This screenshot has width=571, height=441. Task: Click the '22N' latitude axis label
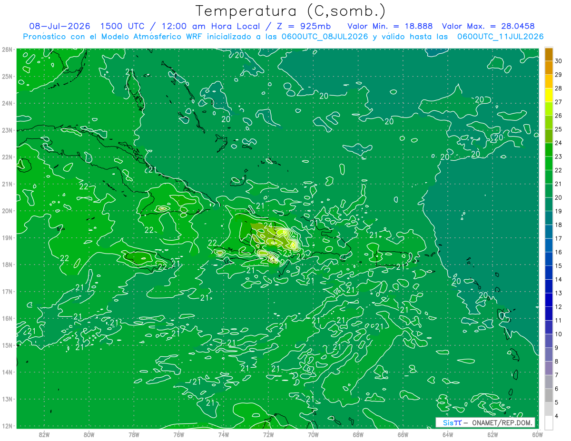pyautogui.click(x=7, y=157)
